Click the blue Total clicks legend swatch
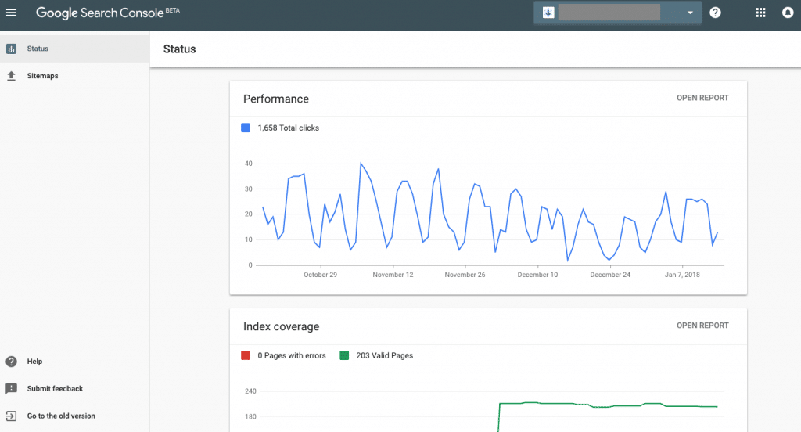This screenshot has width=801, height=432. [246, 128]
